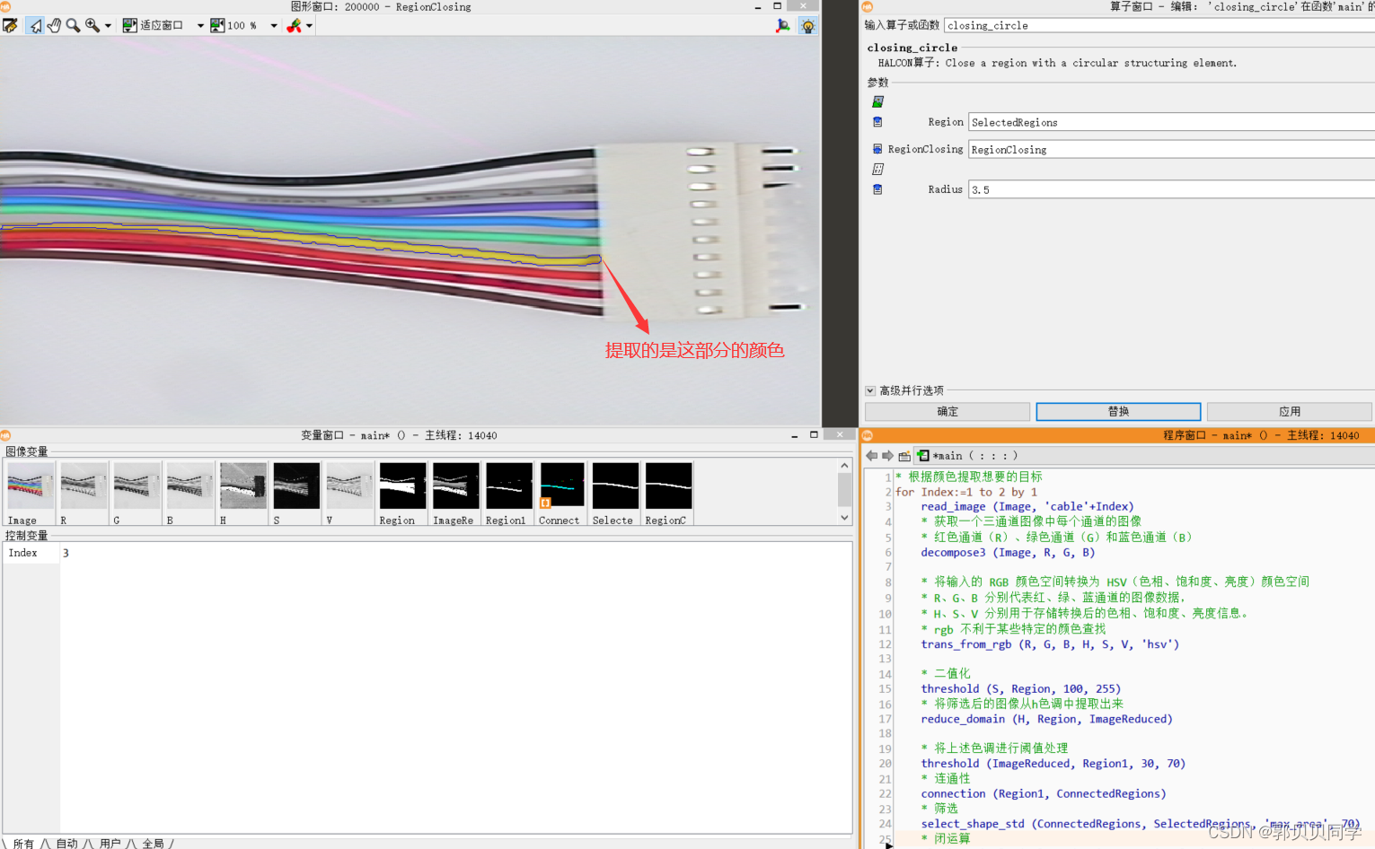Screen dimensions: 1375x849
Task: Click the threshold (S, Region, 100, 255) line
Action: [1021, 689]
